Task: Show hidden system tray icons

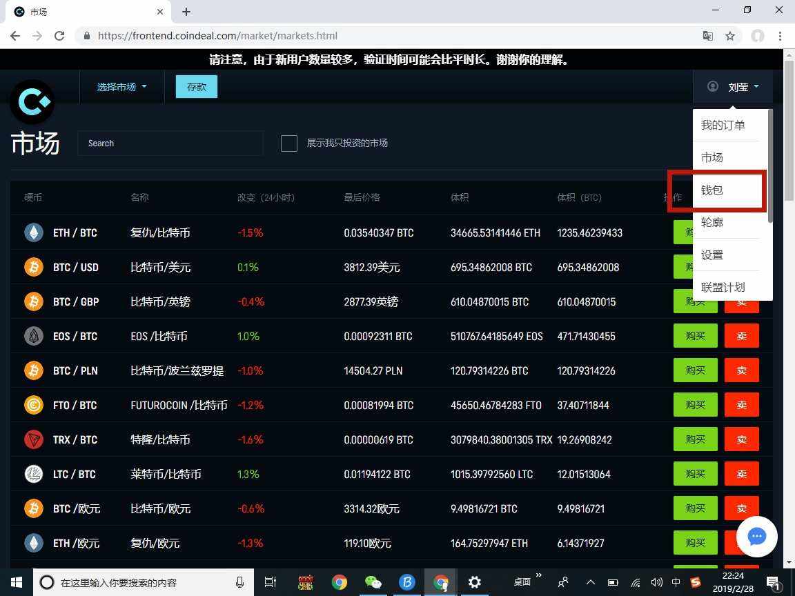Action: point(591,582)
